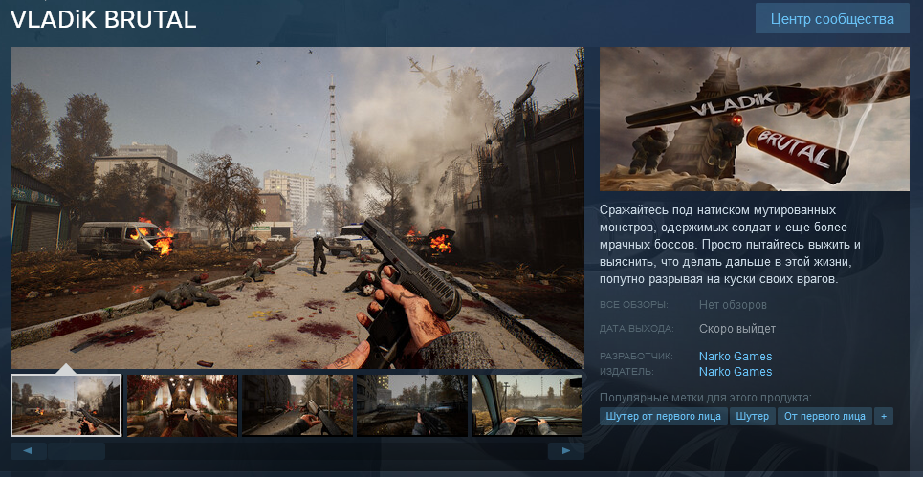Screen dimensions: 923x477
Task: Select the fifth thumbnail with steering wheel
Action: (x=527, y=405)
